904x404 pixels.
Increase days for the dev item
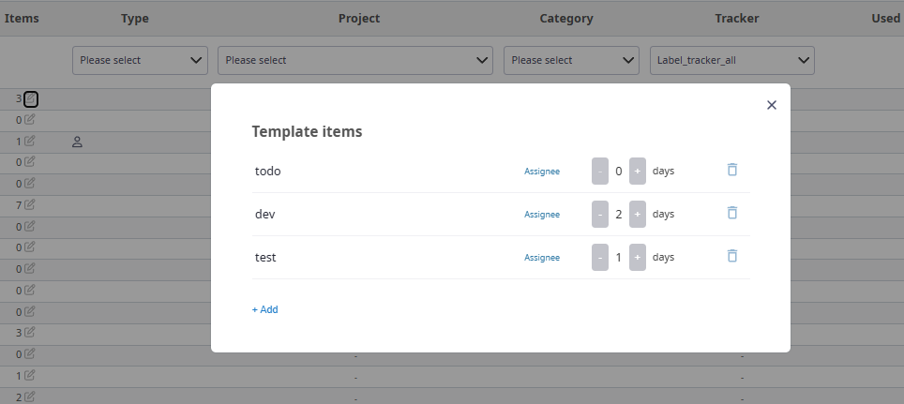(638, 215)
